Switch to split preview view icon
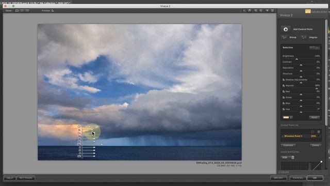 point(22,10)
